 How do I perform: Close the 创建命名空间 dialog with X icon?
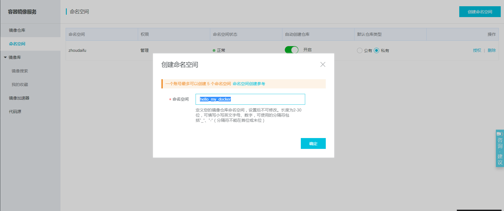323,64
